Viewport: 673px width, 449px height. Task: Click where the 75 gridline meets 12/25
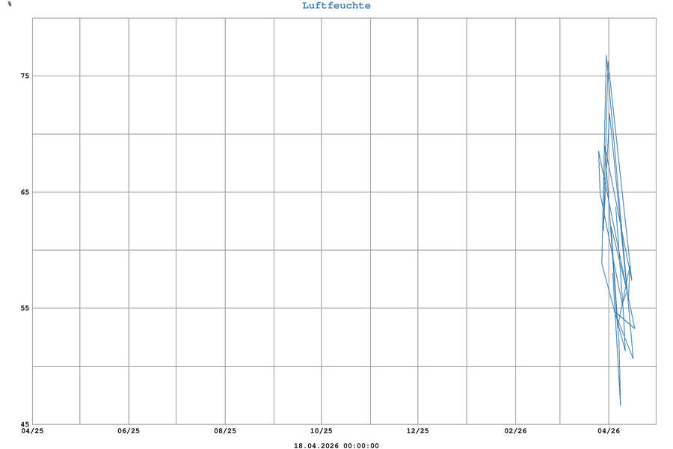pyautogui.click(x=418, y=76)
